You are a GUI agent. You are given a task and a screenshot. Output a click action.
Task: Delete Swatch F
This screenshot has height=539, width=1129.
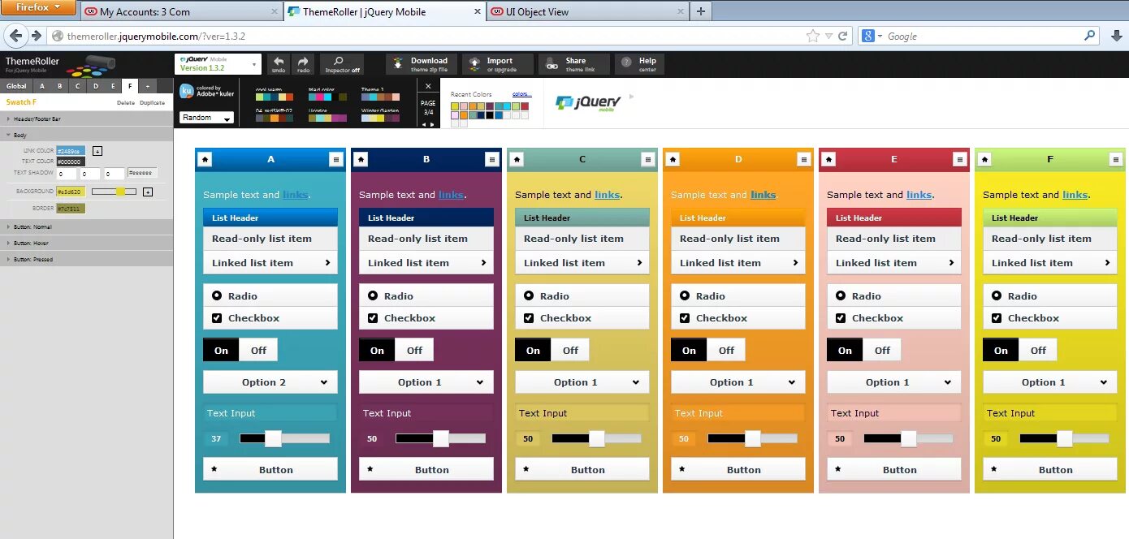pyautogui.click(x=126, y=103)
